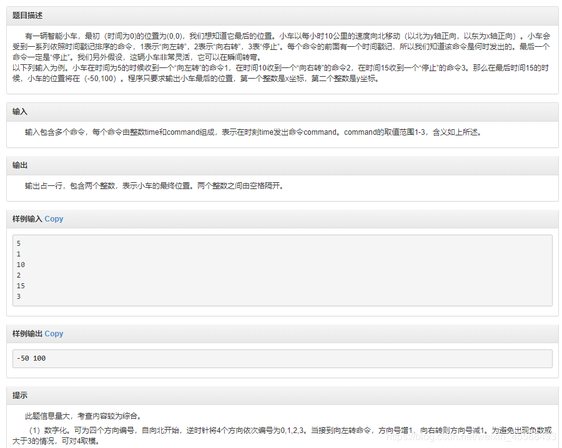Click the problem text line 以下列输入为例
Viewport: 562px width, 448px height.
[x=280, y=74]
